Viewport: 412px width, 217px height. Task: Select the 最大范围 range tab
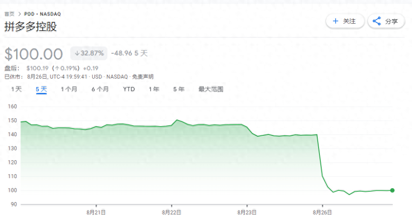point(211,89)
